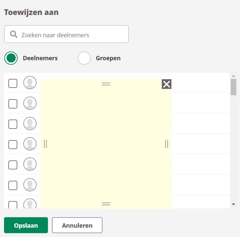Image resolution: width=240 pixels, height=237 pixels.
Task: Select the Groepen radio button
Action: pos(84,58)
